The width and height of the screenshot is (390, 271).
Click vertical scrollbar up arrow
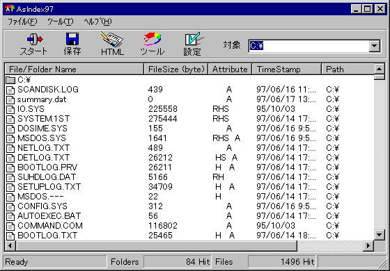click(x=380, y=69)
